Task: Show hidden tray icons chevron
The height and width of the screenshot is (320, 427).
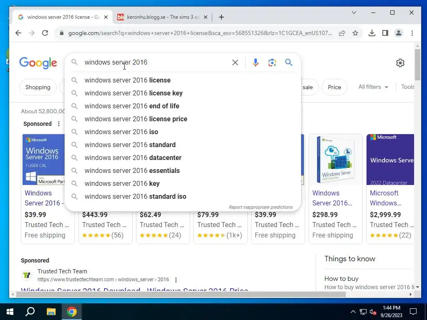Action: point(353,312)
